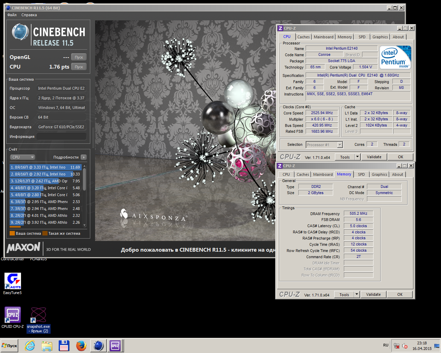Switch to Cinebench taskbar button
Image resolution: width=441 pixels, height=353 pixels.
pyautogui.click(x=99, y=345)
